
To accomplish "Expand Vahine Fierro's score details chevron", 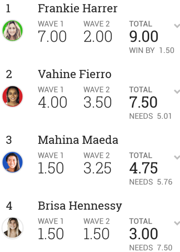I will [x=177, y=91].
